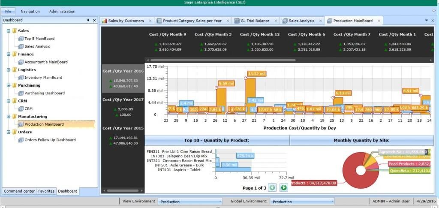The image size is (439, 208).
Task: Pin the Dashboard panel with pushpin icon
Action: (88, 20)
